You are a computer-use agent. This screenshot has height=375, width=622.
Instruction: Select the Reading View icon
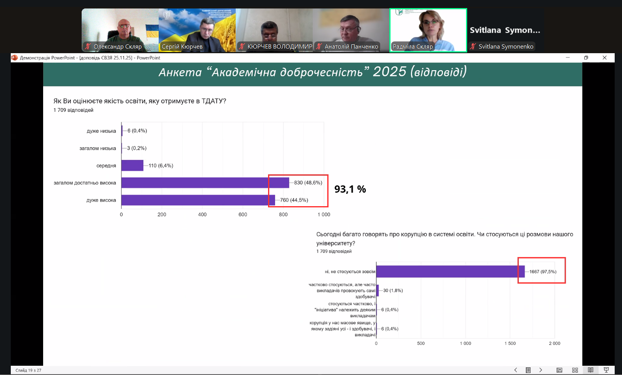point(590,370)
